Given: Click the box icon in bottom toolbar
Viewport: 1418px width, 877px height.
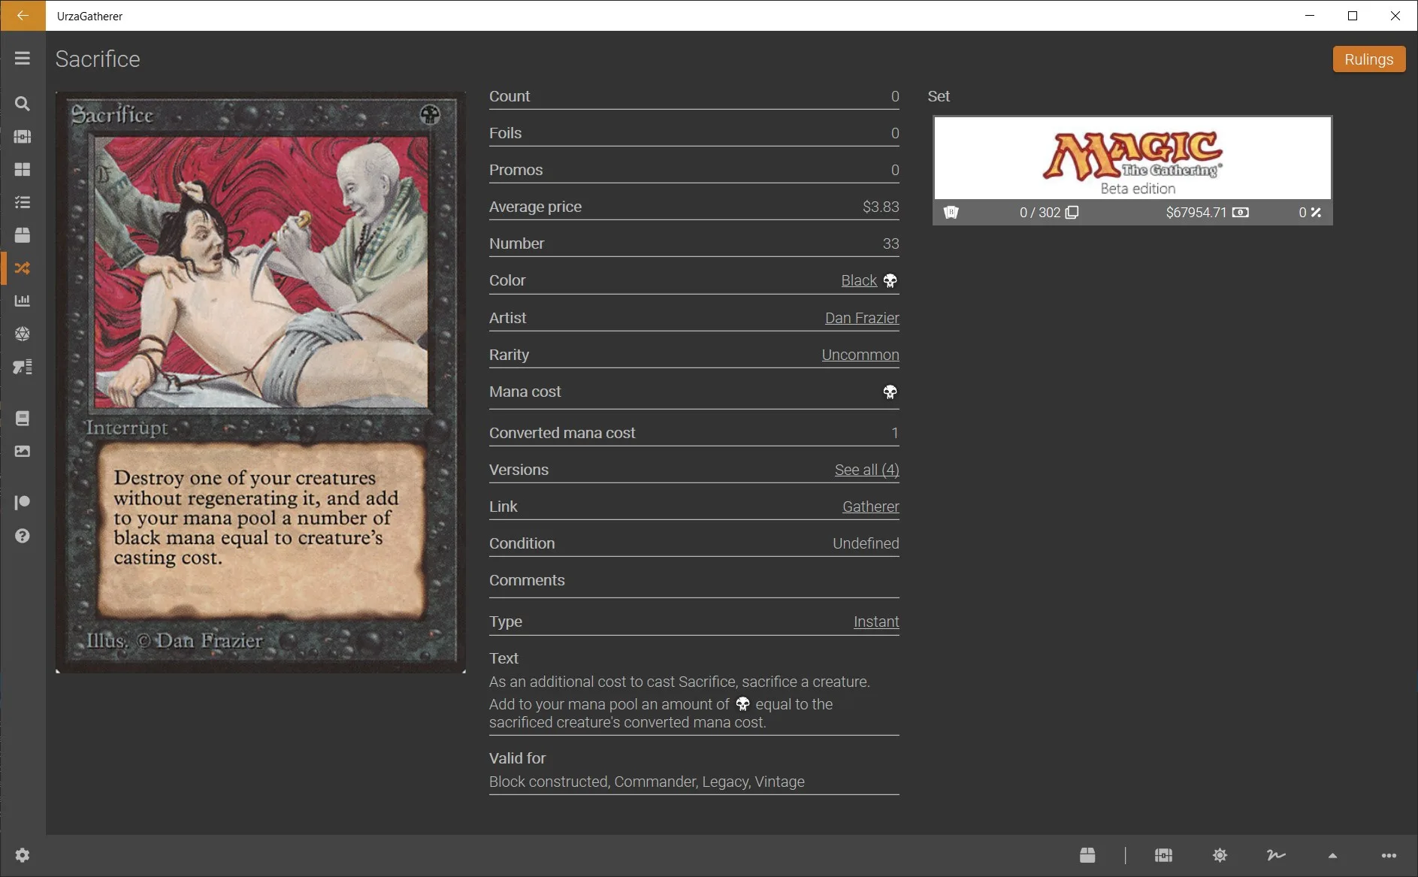Looking at the screenshot, I should point(1087,855).
